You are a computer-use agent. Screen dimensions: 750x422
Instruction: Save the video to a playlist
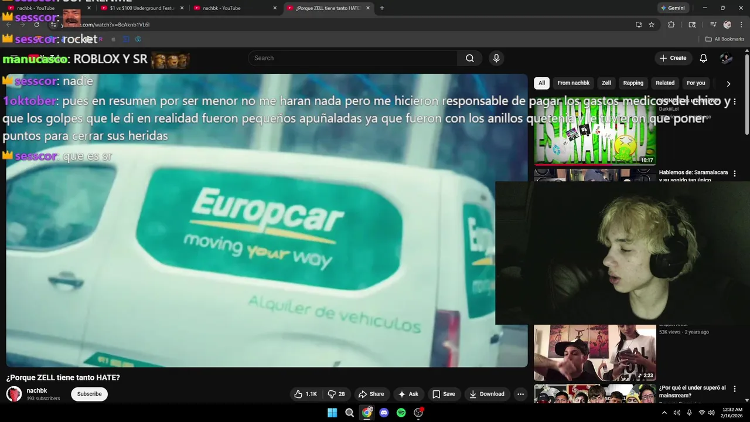[x=444, y=394]
